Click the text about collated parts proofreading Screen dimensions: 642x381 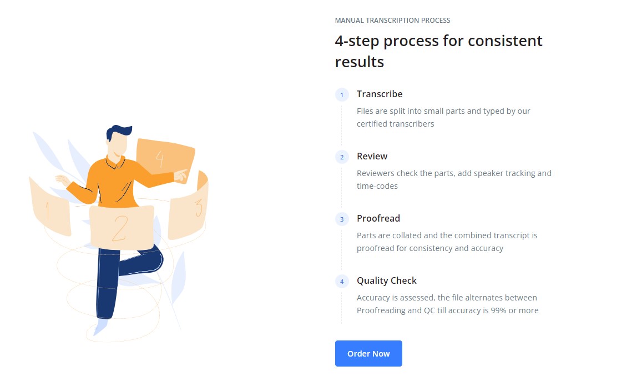447,242
